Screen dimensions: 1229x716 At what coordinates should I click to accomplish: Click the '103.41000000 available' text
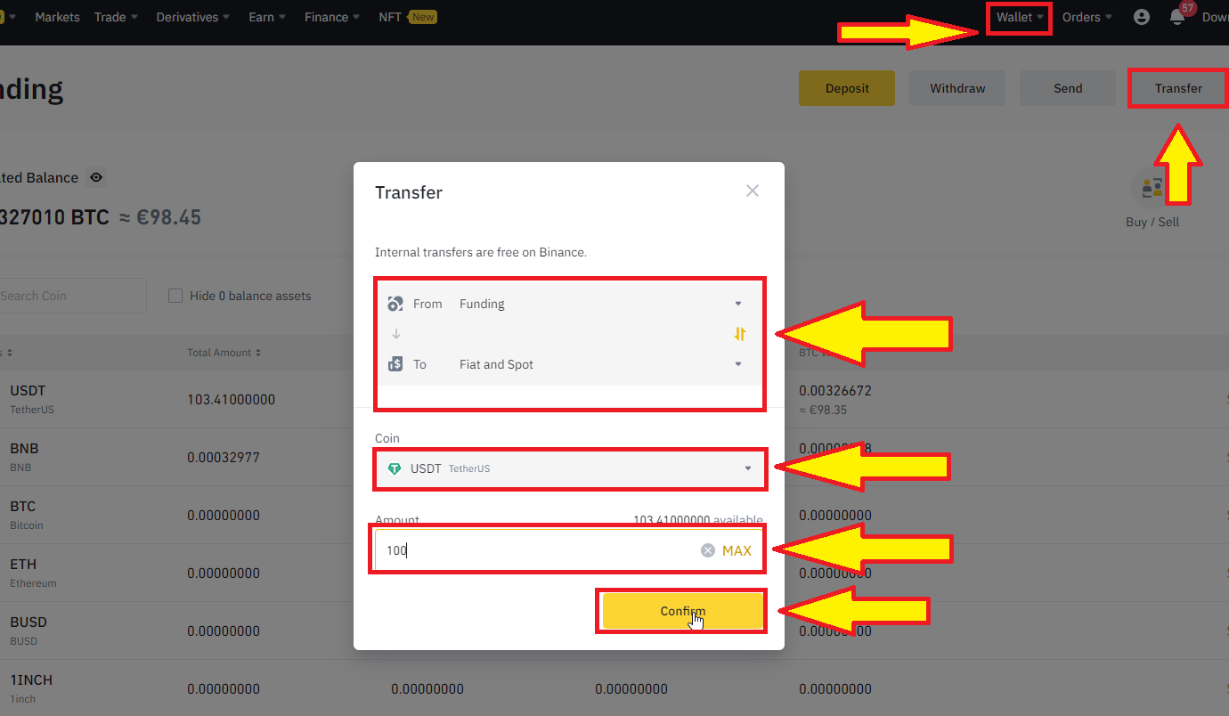[698, 519]
